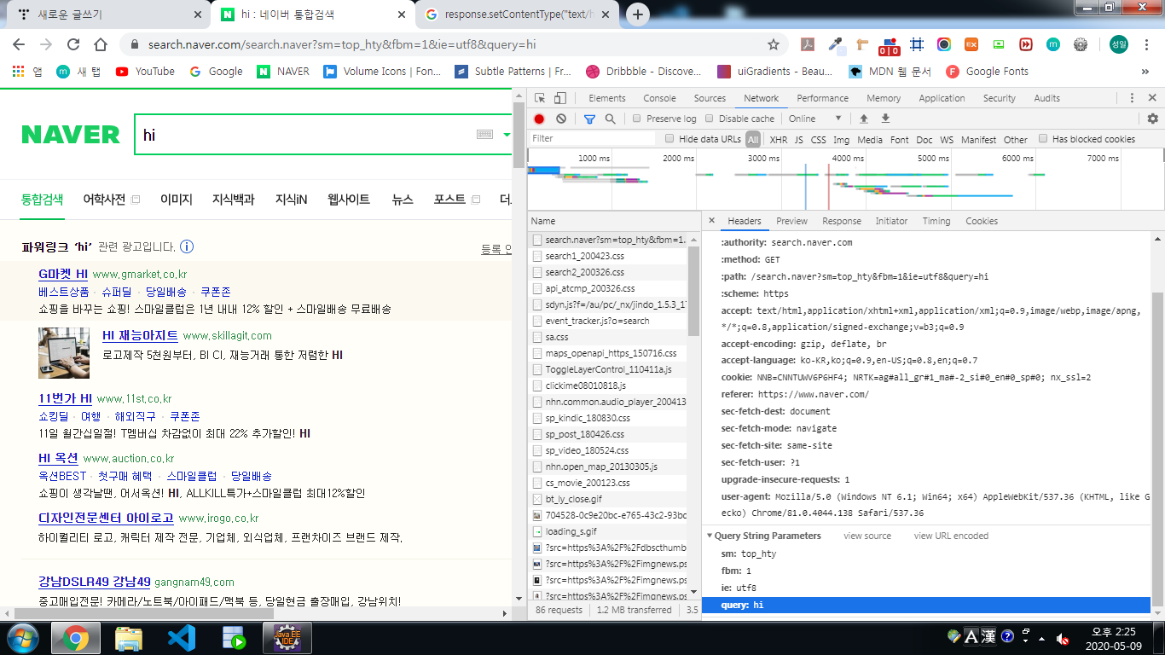Enable the Disable cache checkbox
This screenshot has height=655, width=1165.
[710, 119]
